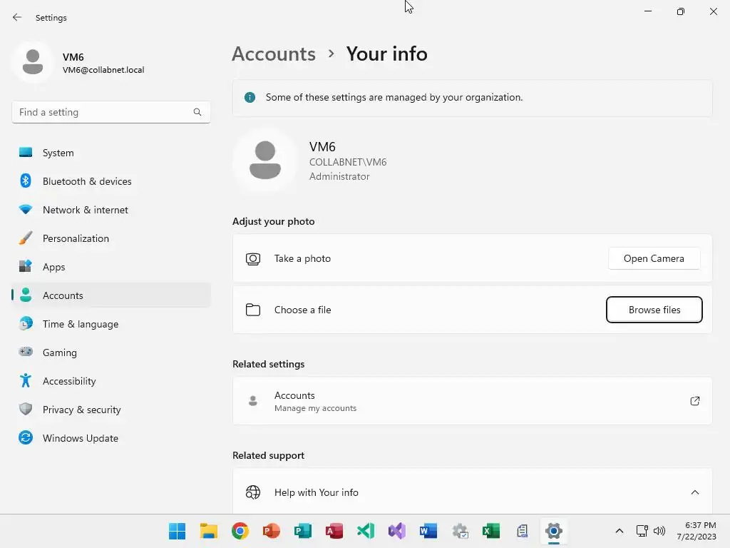Open Google Chrome from taskbar
Image resolution: width=730 pixels, height=548 pixels.
(x=240, y=531)
